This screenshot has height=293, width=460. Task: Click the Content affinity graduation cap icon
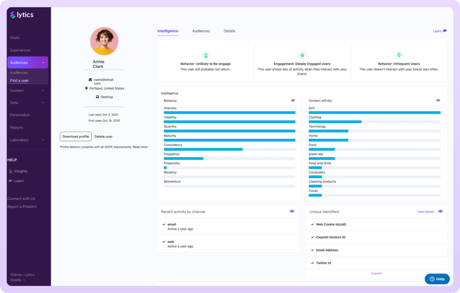pyautogui.click(x=438, y=101)
